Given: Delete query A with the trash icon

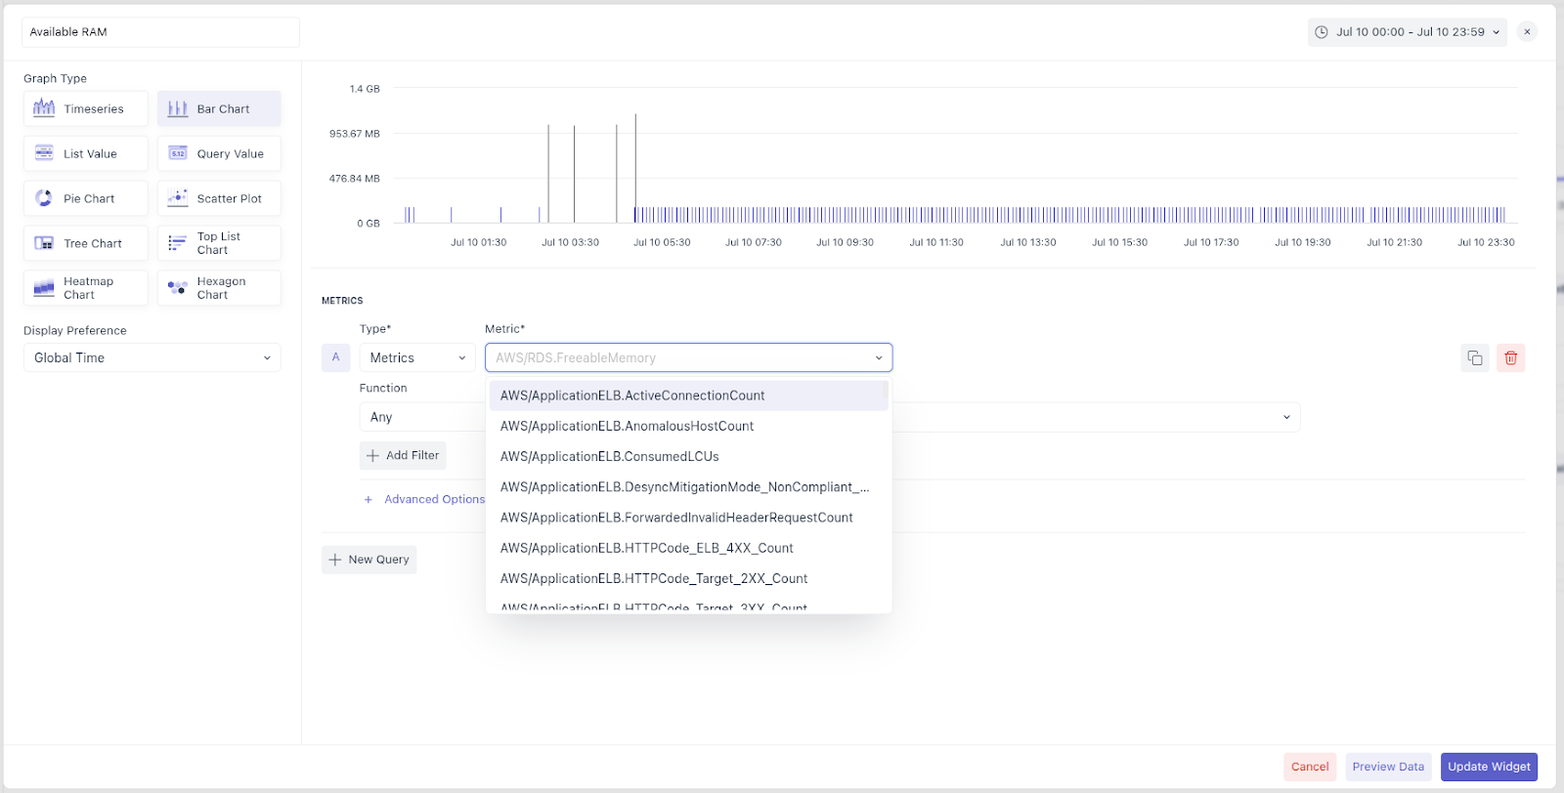Looking at the screenshot, I should 1510,358.
